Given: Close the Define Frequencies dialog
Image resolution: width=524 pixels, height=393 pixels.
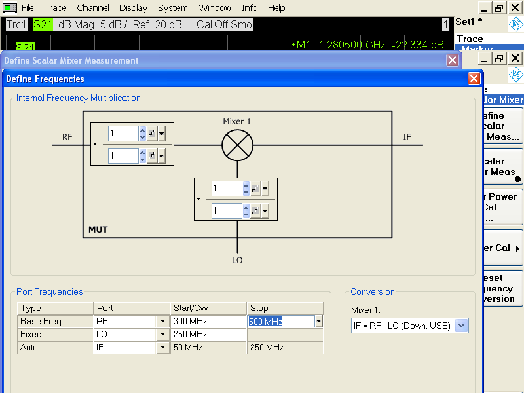Looking at the screenshot, I should point(474,79).
